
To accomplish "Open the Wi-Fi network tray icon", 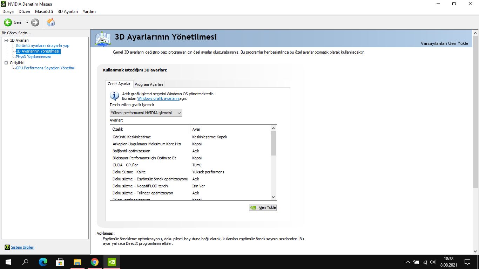I will click(425, 262).
